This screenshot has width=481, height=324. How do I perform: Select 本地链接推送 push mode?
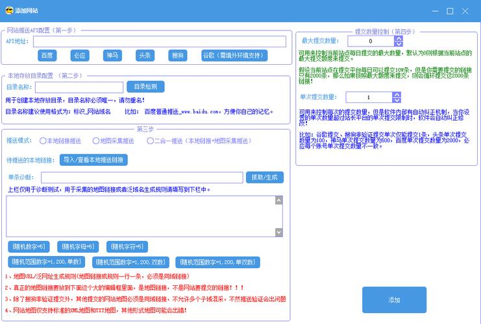(x=43, y=141)
